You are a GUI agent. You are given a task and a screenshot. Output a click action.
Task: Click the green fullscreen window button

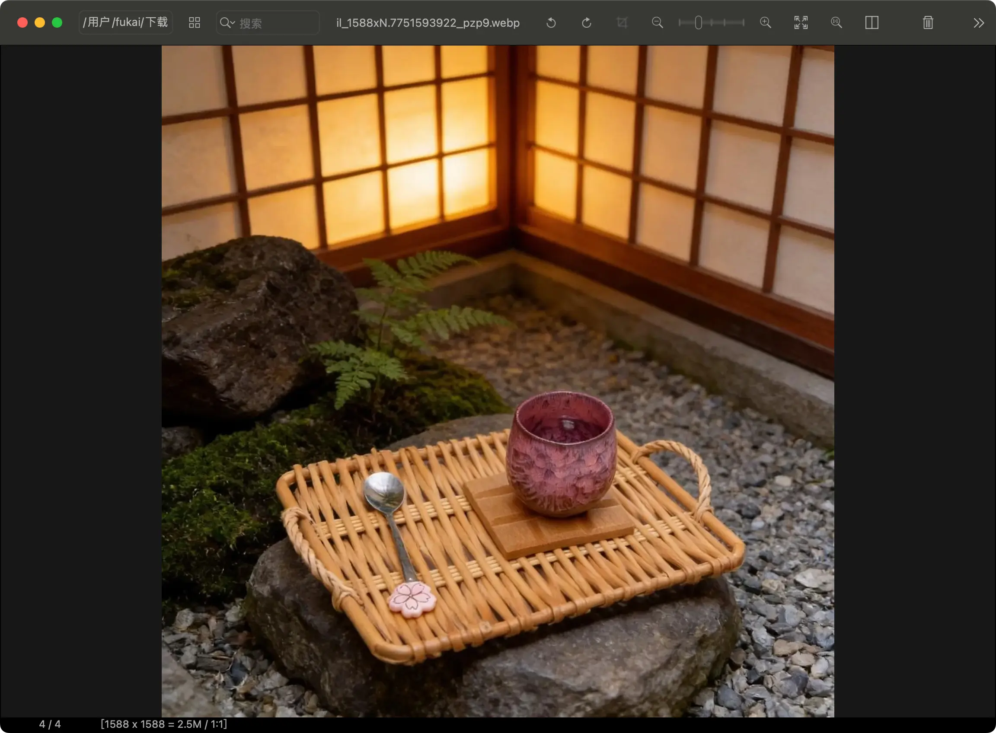[57, 22]
